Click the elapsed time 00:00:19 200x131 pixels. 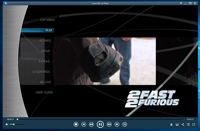(10, 119)
